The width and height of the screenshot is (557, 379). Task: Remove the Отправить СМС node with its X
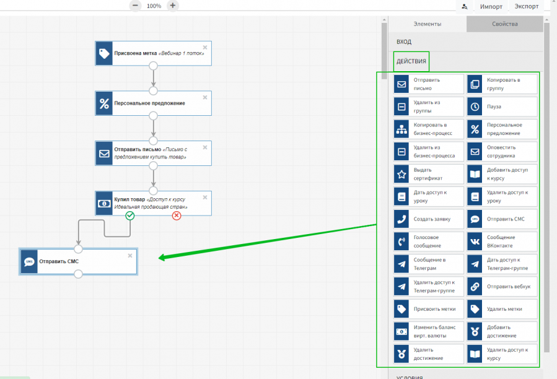click(x=130, y=255)
